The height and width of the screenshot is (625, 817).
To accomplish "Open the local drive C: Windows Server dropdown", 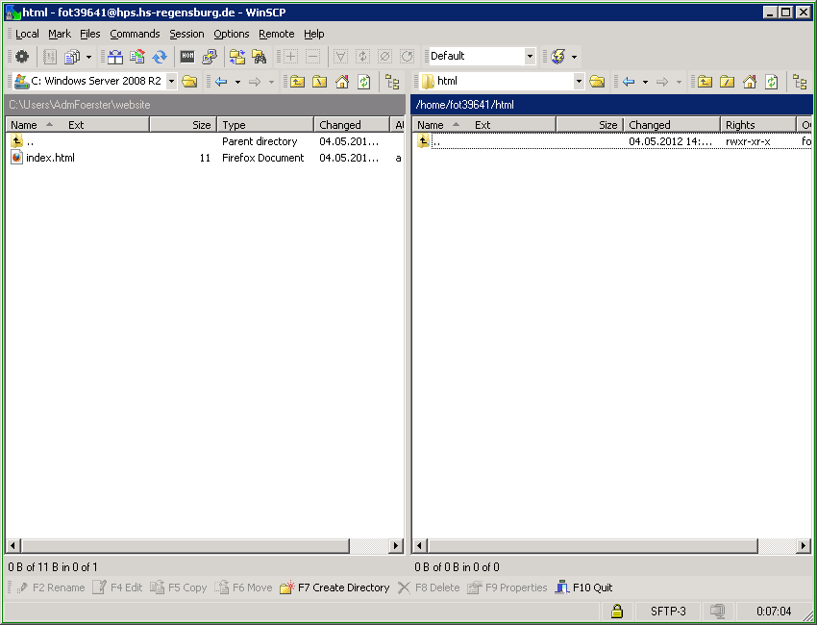I will [x=171, y=82].
